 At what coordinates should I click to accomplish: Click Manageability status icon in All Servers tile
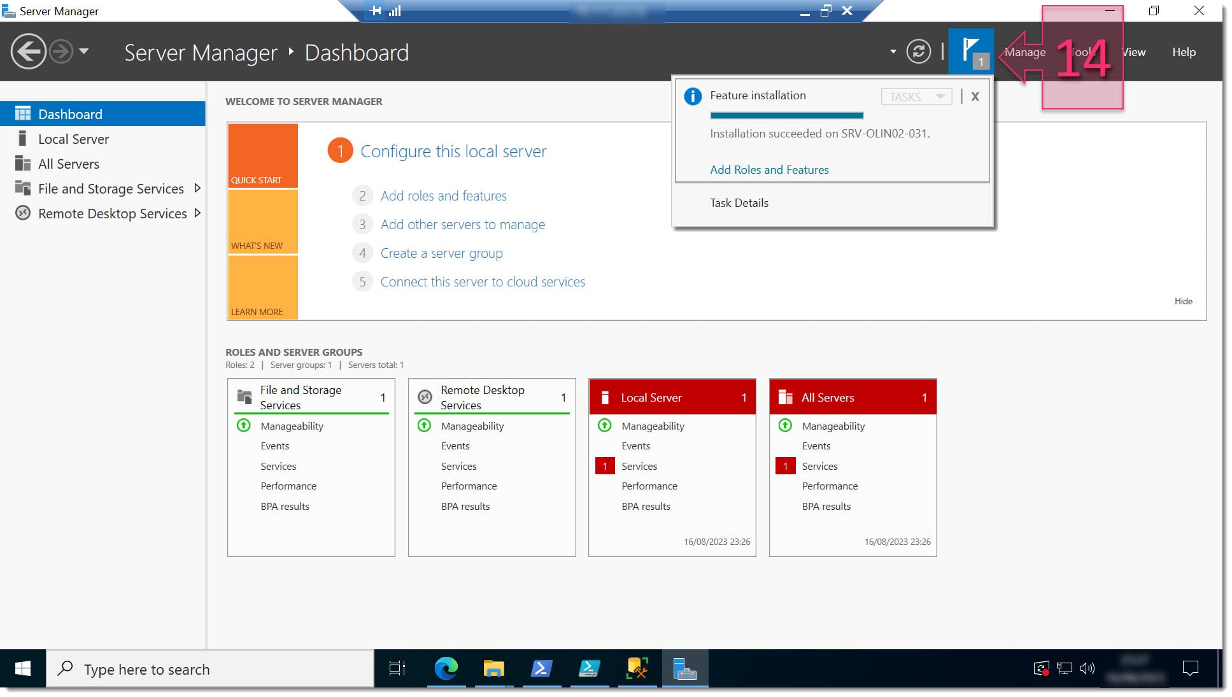785,425
